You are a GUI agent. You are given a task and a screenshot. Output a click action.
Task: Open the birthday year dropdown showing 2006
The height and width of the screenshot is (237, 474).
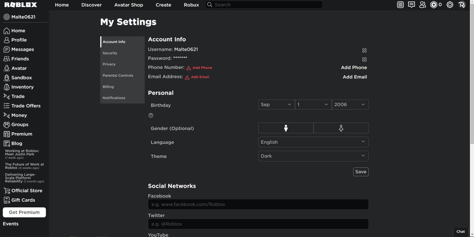[350, 105]
